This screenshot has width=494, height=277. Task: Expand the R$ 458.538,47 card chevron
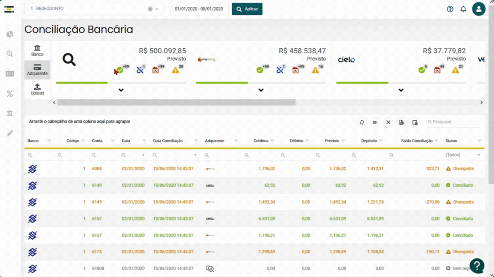click(261, 90)
